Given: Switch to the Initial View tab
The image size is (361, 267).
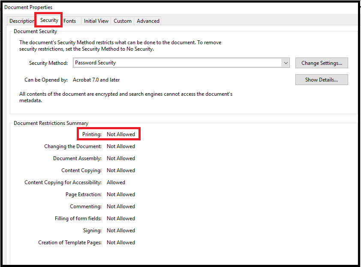Looking at the screenshot, I should [x=96, y=21].
